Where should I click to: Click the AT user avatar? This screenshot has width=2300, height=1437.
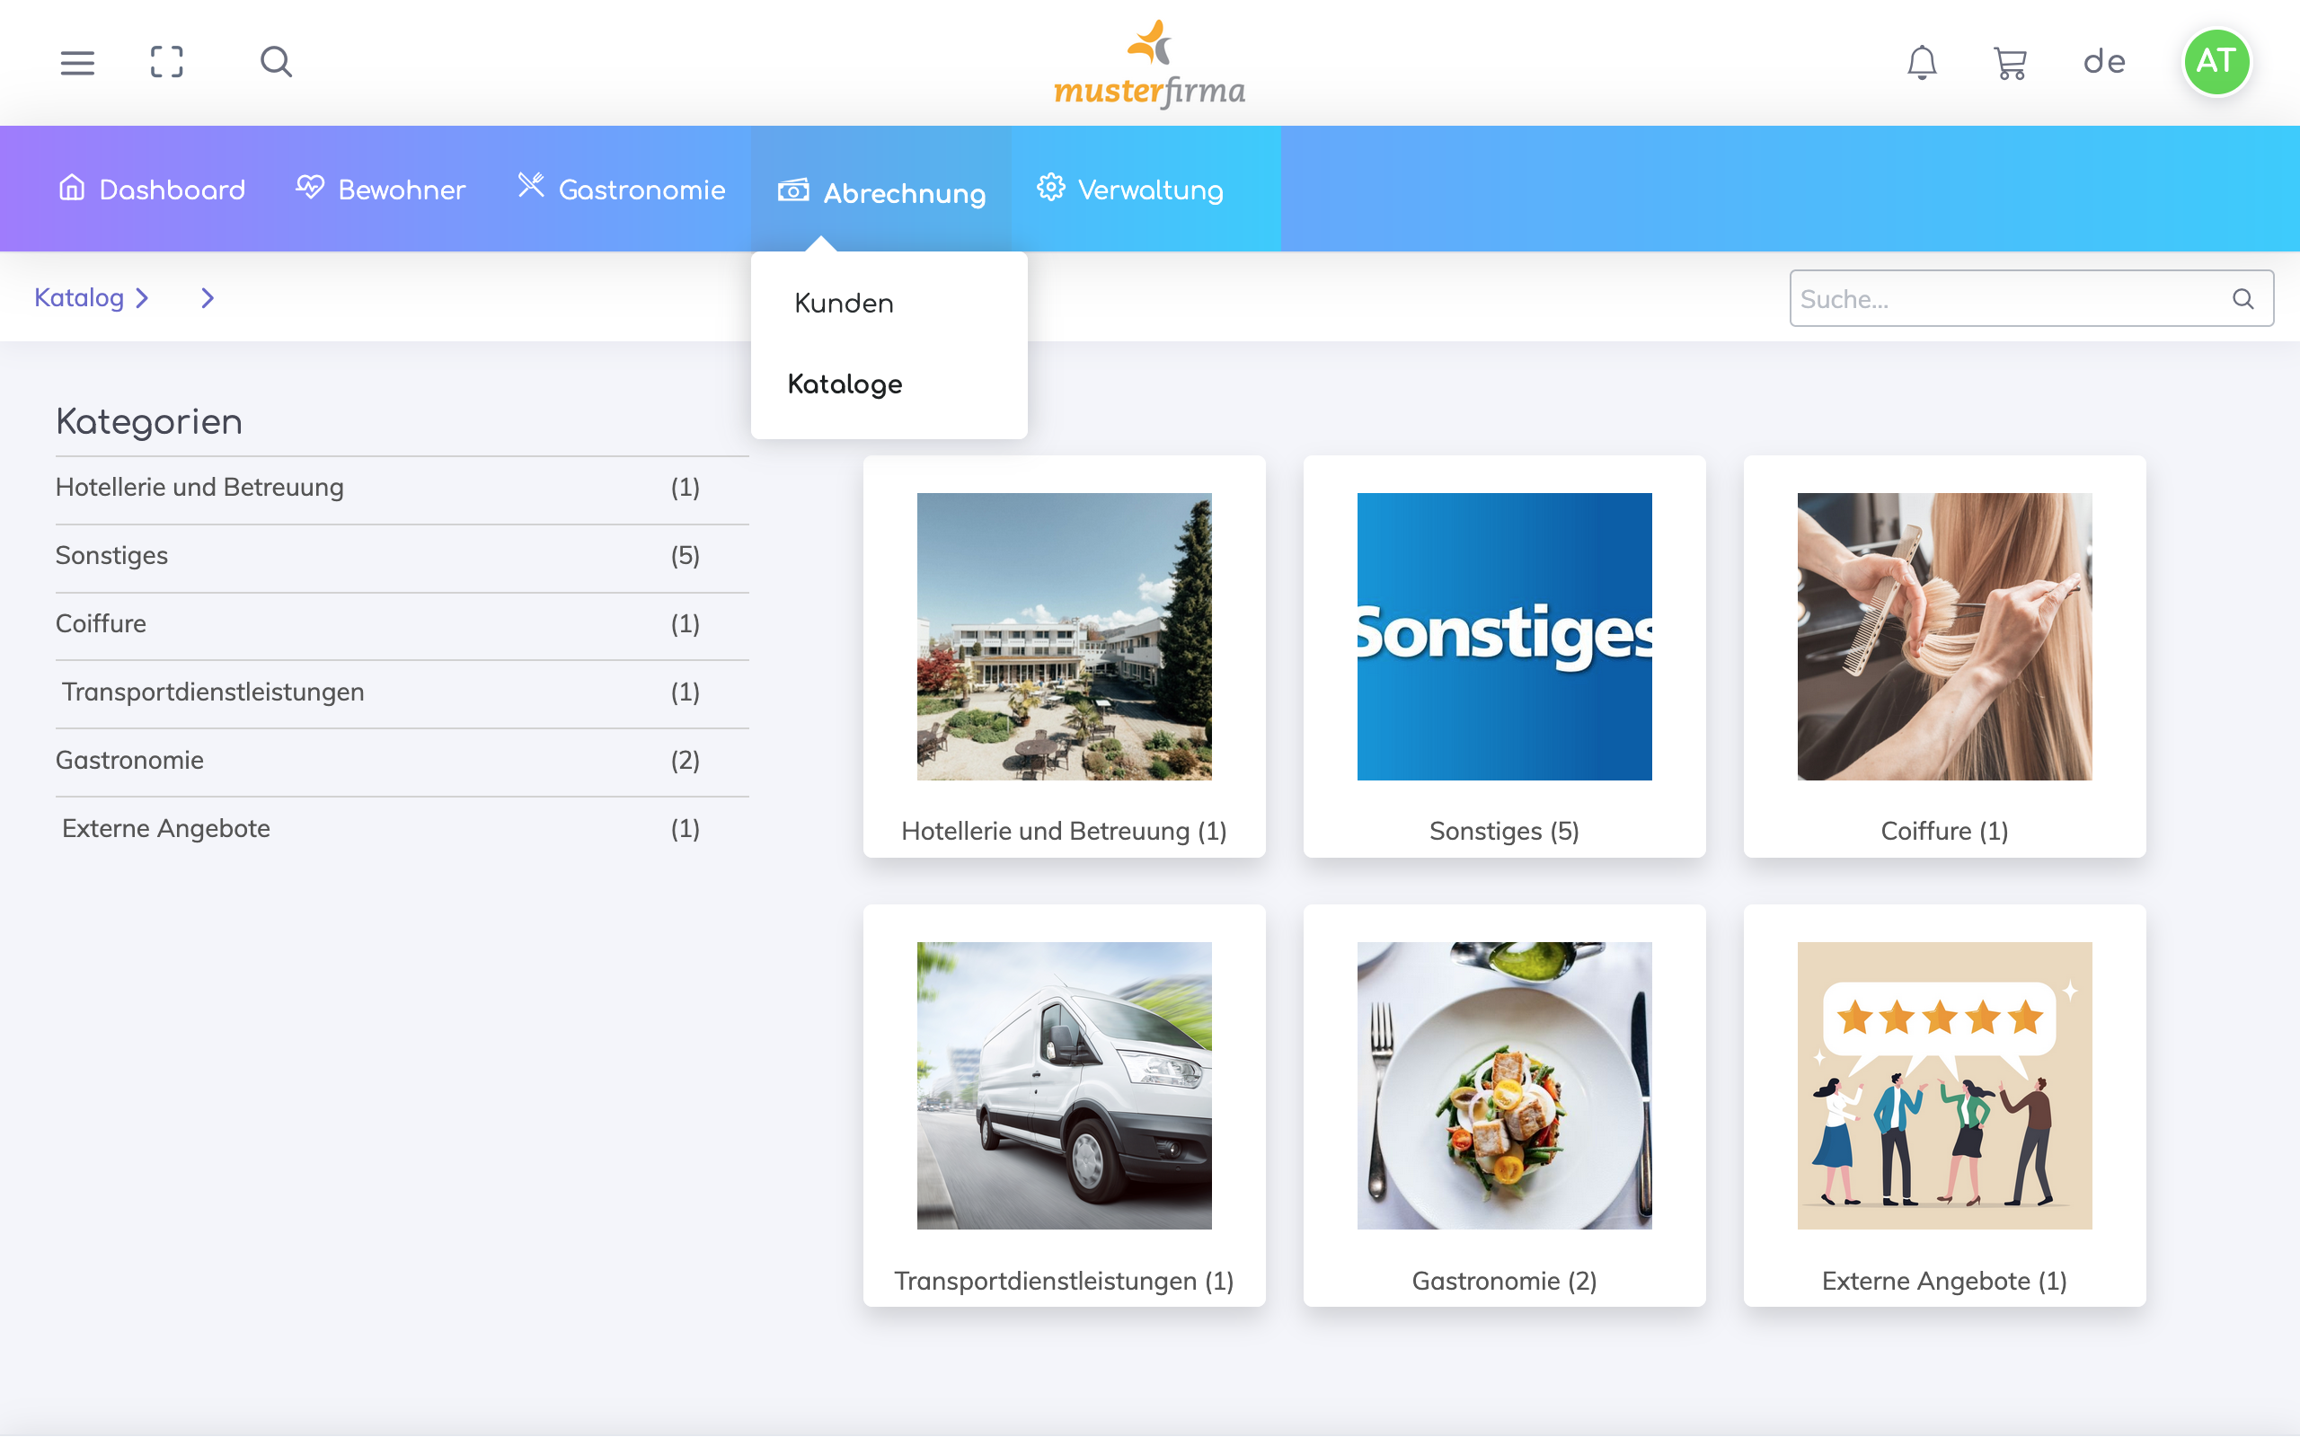2216,63
